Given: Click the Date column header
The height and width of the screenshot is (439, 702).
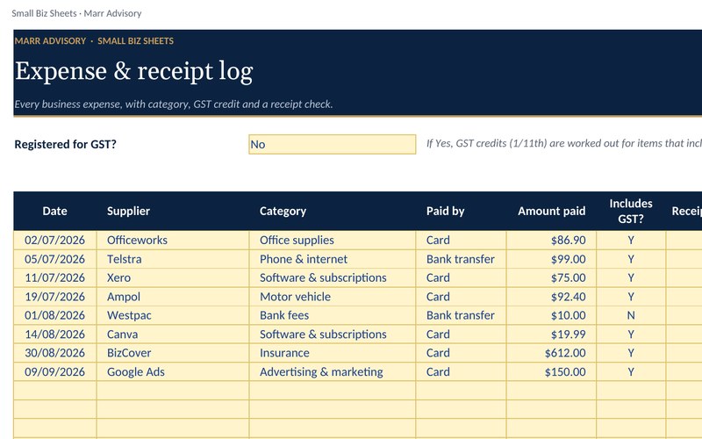Looking at the screenshot, I should tap(55, 211).
